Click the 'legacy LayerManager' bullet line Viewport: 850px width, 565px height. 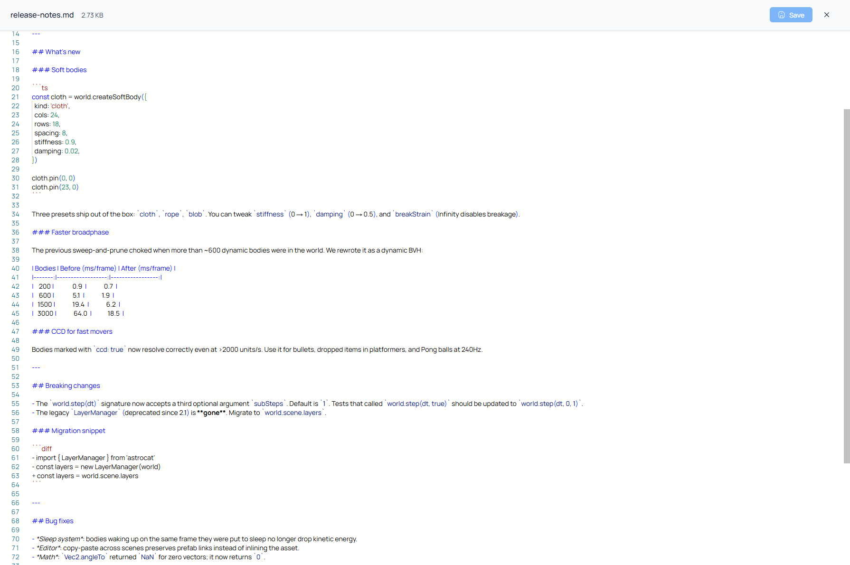coord(179,413)
